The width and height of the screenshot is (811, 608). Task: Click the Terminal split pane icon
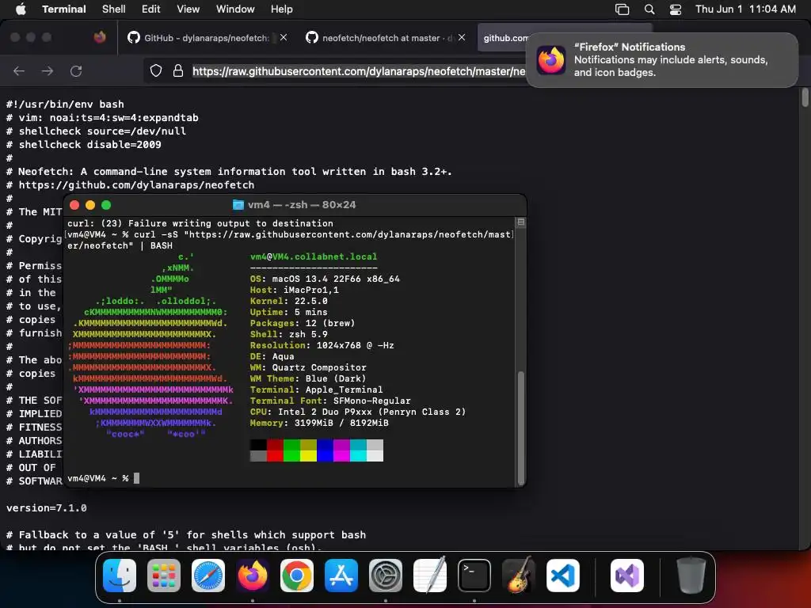[x=521, y=222]
